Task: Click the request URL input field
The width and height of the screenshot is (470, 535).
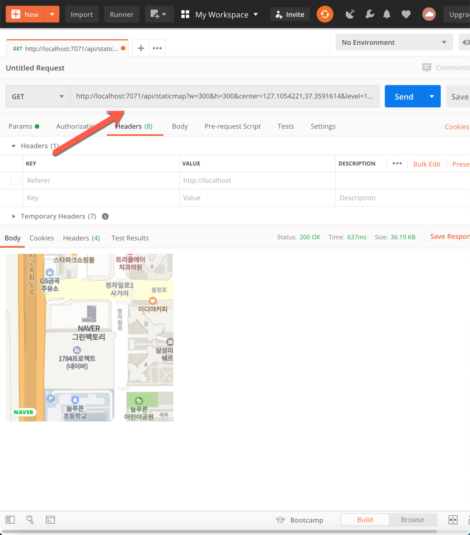Action: 224,96
